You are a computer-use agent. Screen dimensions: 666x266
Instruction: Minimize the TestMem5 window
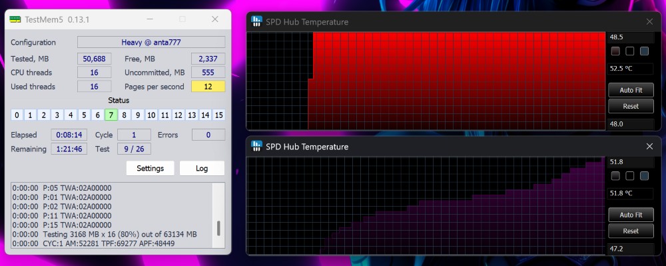click(x=150, y=19)
